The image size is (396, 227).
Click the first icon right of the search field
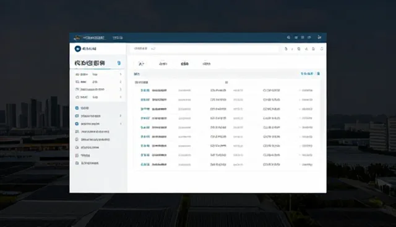click(286, 49)
